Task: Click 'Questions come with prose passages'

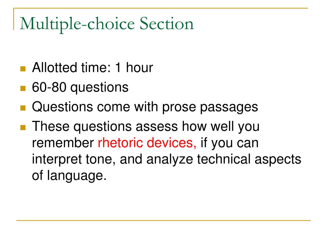Action: [145, 107]
